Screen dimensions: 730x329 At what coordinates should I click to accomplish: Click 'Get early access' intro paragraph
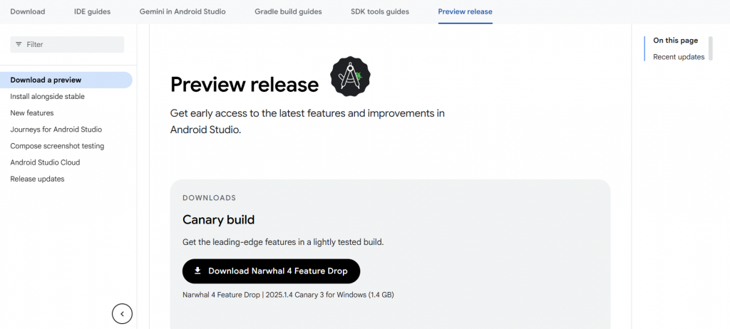point(307,122)
